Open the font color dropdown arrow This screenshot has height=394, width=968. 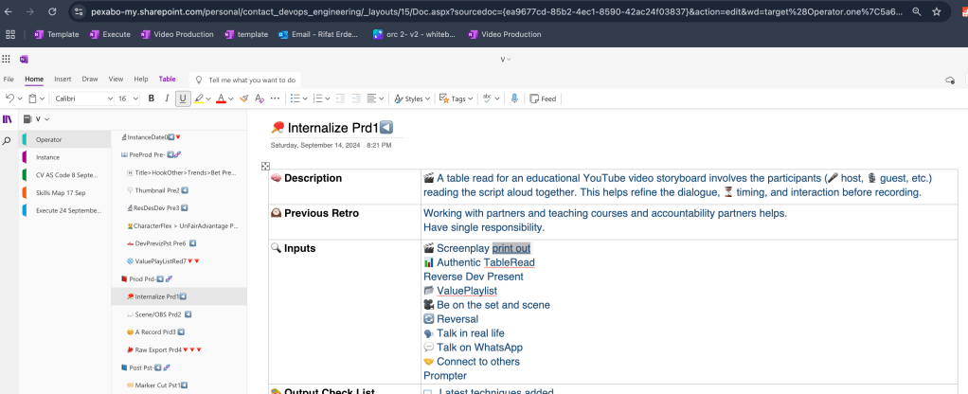[x=231, y=98]
